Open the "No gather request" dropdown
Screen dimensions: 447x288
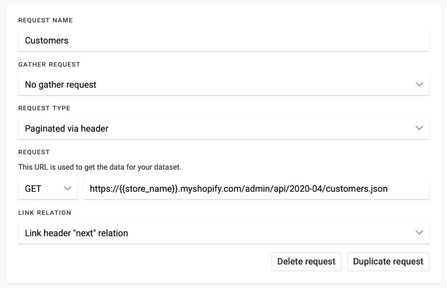(x=217, y=85)
